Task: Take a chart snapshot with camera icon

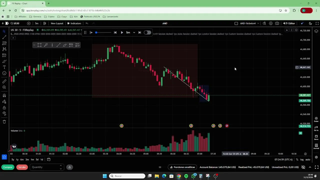Action: pyautogui.click(x=277, y=23)
